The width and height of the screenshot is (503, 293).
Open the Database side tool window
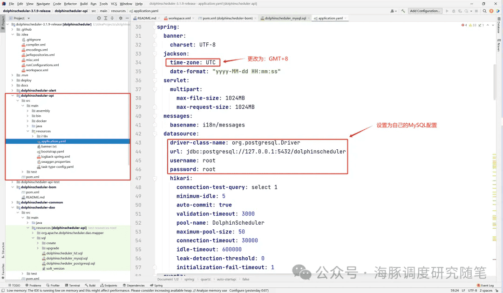tap(498, 27)
